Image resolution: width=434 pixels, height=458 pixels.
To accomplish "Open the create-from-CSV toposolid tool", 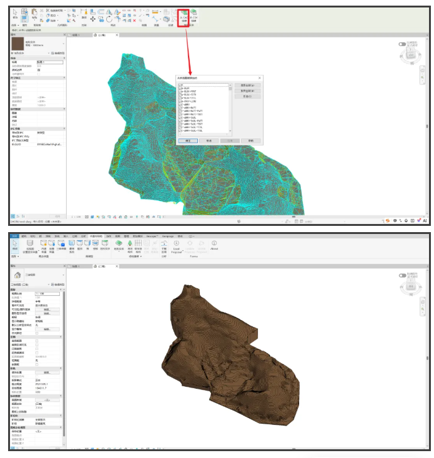I will 194,16.
